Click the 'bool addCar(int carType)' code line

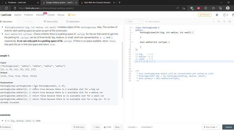click(x=155, y=42)
